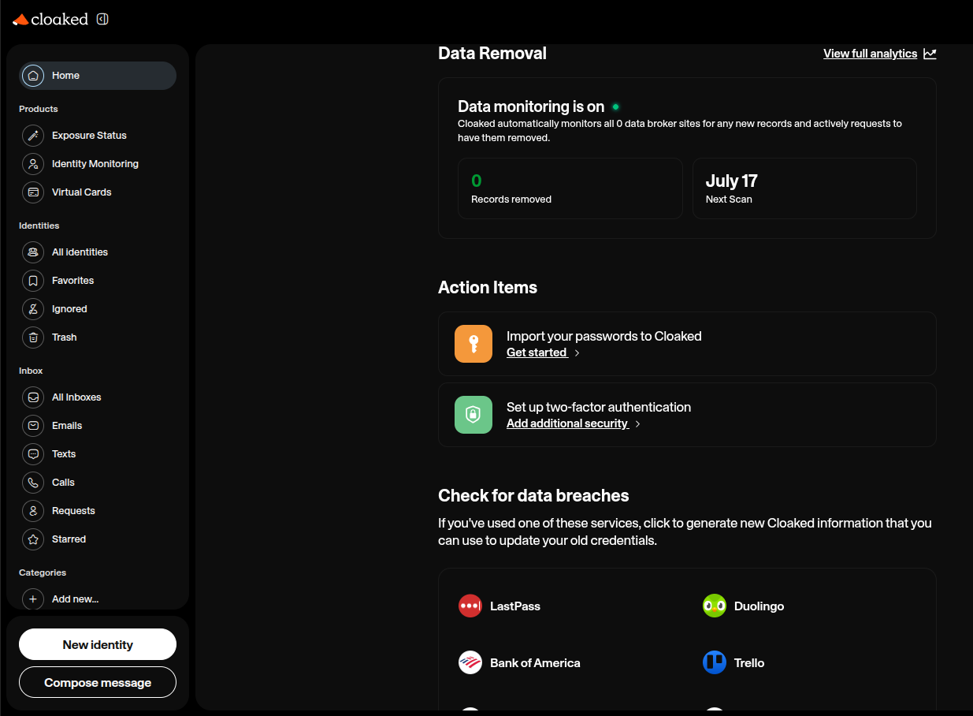Open the Requests label
This screenshot has height=716, width=973.
73,511
